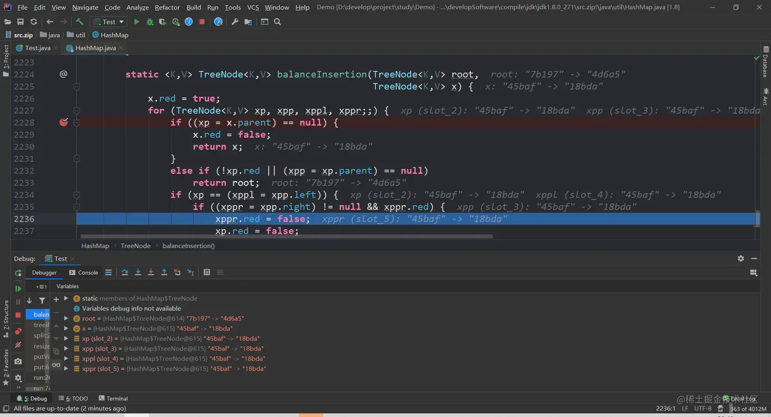
Task: View breakpoints with the double red dot icon
Action: click(18, 331)
